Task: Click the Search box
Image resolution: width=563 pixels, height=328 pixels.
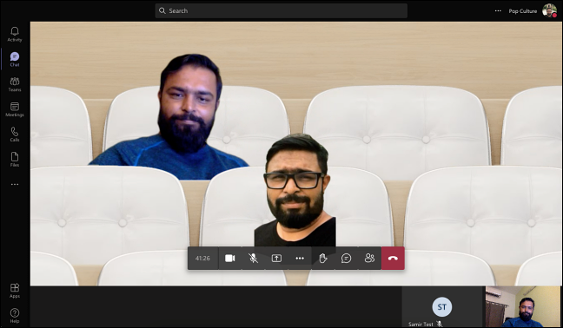Action: pos(281,10)
